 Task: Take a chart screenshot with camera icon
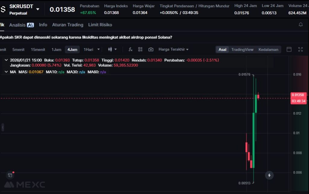click(151, 50)
